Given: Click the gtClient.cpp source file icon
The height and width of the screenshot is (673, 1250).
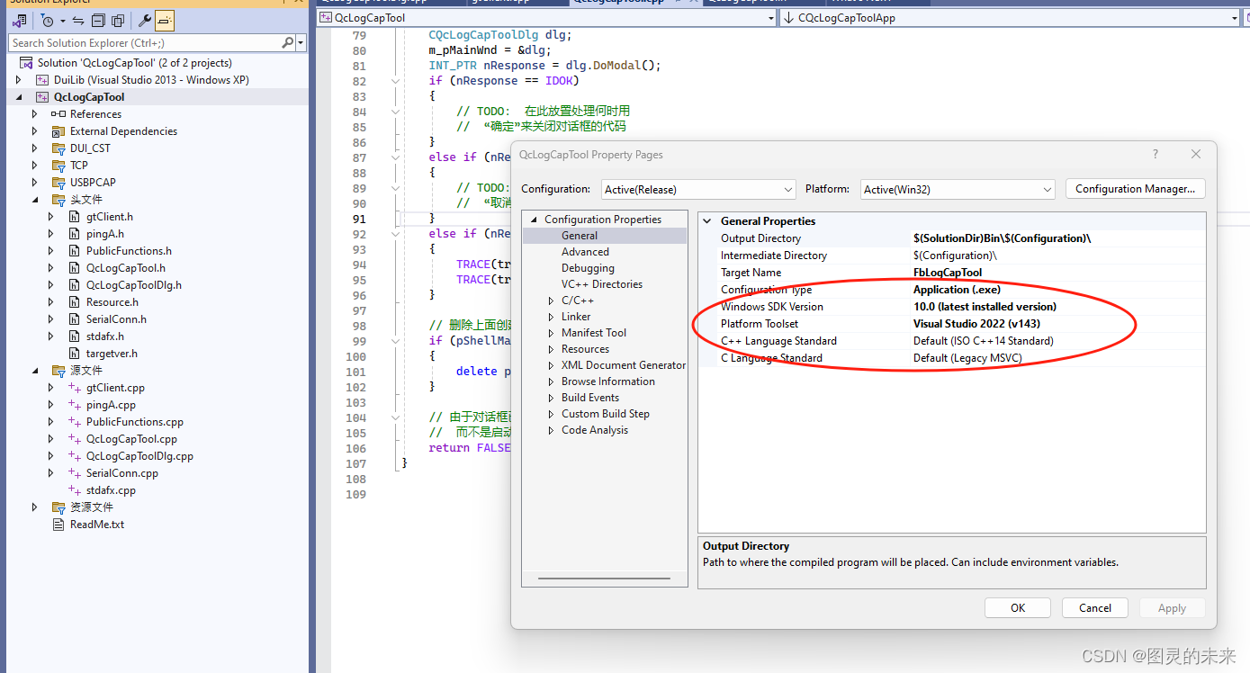Looking at the screenshot, I should pyautogui.click(x=76, y=388).
